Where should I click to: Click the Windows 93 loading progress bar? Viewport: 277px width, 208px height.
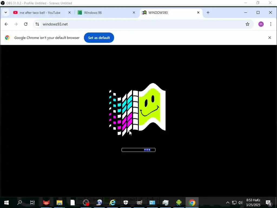138,150
